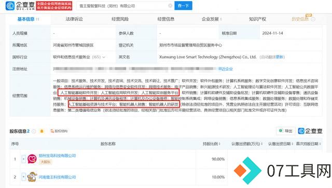Click the 人员规模 row label
Image resolution: width=332 pixels, height=188 pixels.
(20, 33)
